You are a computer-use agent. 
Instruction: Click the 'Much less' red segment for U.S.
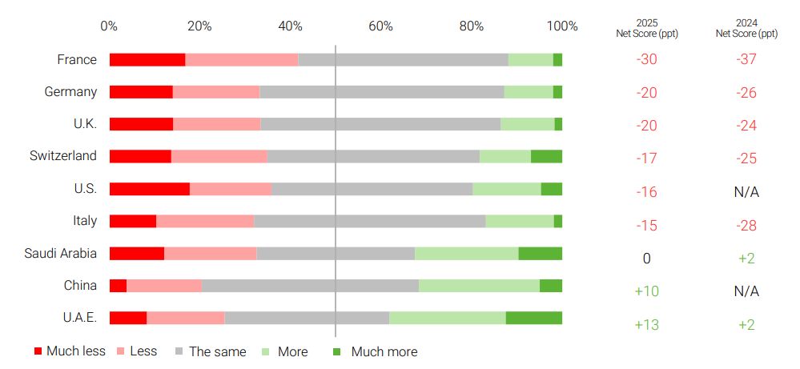(x=150, y=189)
